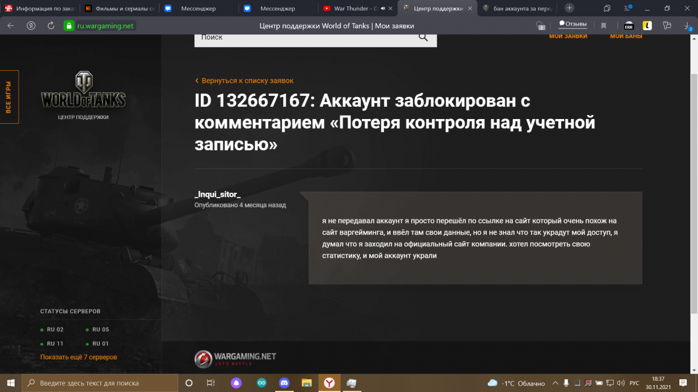Image resolution: width=698 pixels, height=392 pixels.
Task: Open the 'МОИ ЗАЯВКИ' menu item
Action: (x=568, y=36)
